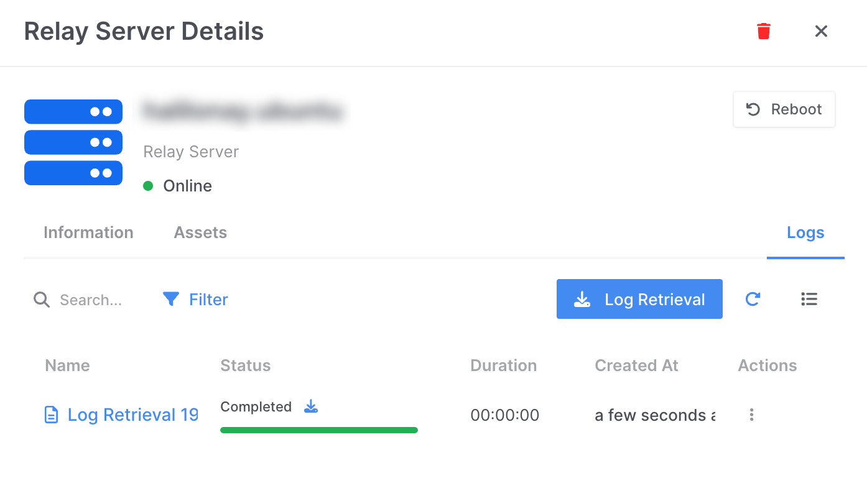Viewport: 867px width, 496px height.
Task: Close the Relay Server Details dialog
Action: (x=821, y=31)
